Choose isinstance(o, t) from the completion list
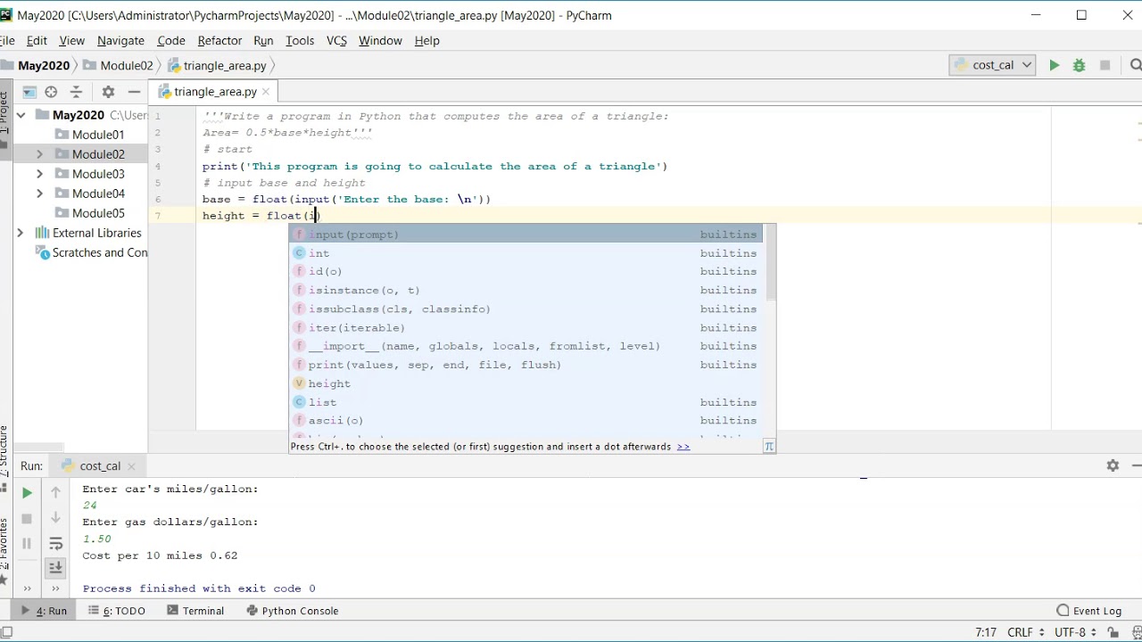The height and width of the screenshot is (642, 1142). point(525,291)
